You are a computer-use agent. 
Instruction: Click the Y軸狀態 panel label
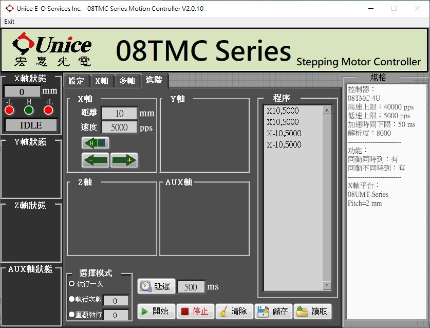point(30,141)
